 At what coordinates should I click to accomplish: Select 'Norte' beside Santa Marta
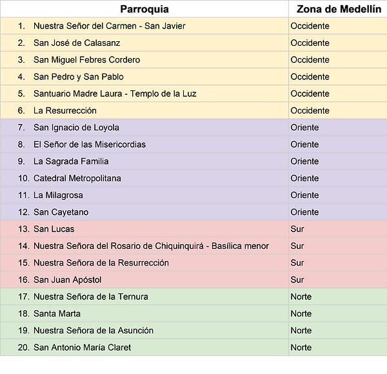point(301,314)
